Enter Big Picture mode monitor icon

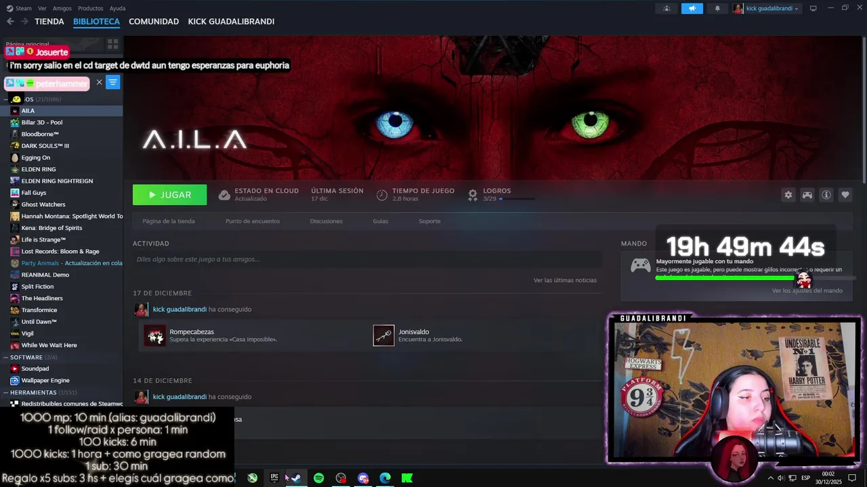[813, 8]
